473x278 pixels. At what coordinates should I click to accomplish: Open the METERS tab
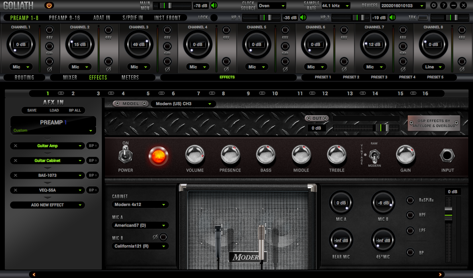(130, 77)
